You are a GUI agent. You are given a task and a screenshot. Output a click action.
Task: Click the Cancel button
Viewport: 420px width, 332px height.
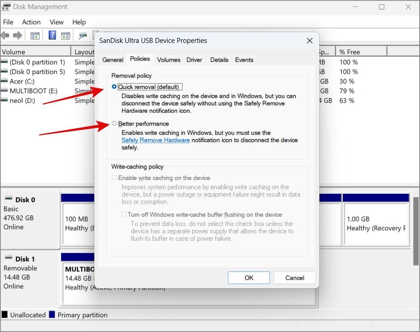point(294,278)
